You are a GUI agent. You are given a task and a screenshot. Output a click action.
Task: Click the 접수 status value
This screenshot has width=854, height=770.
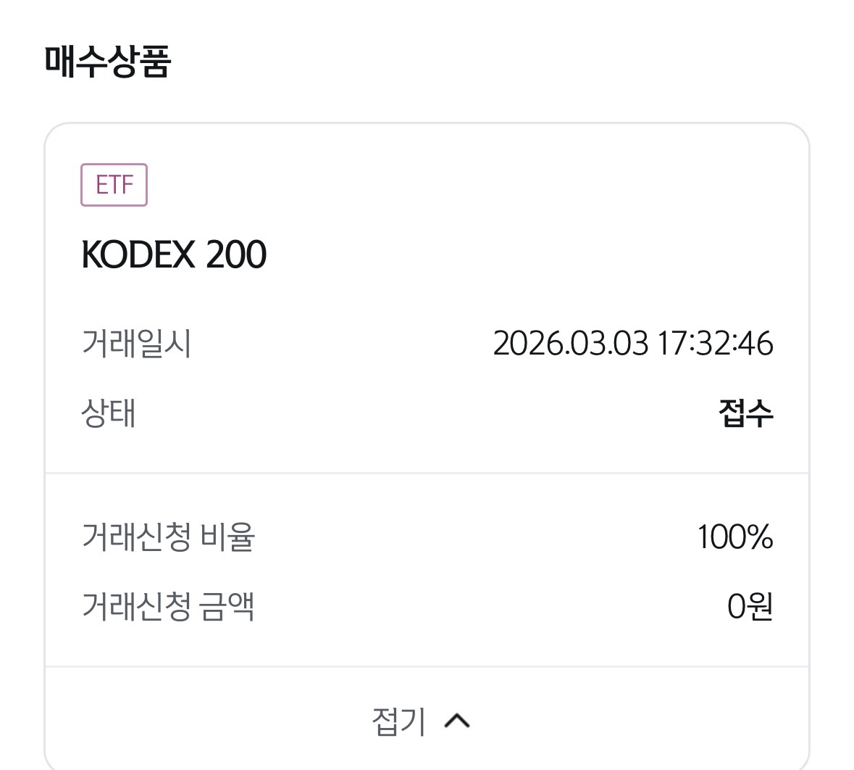click(x=746, y=413)
